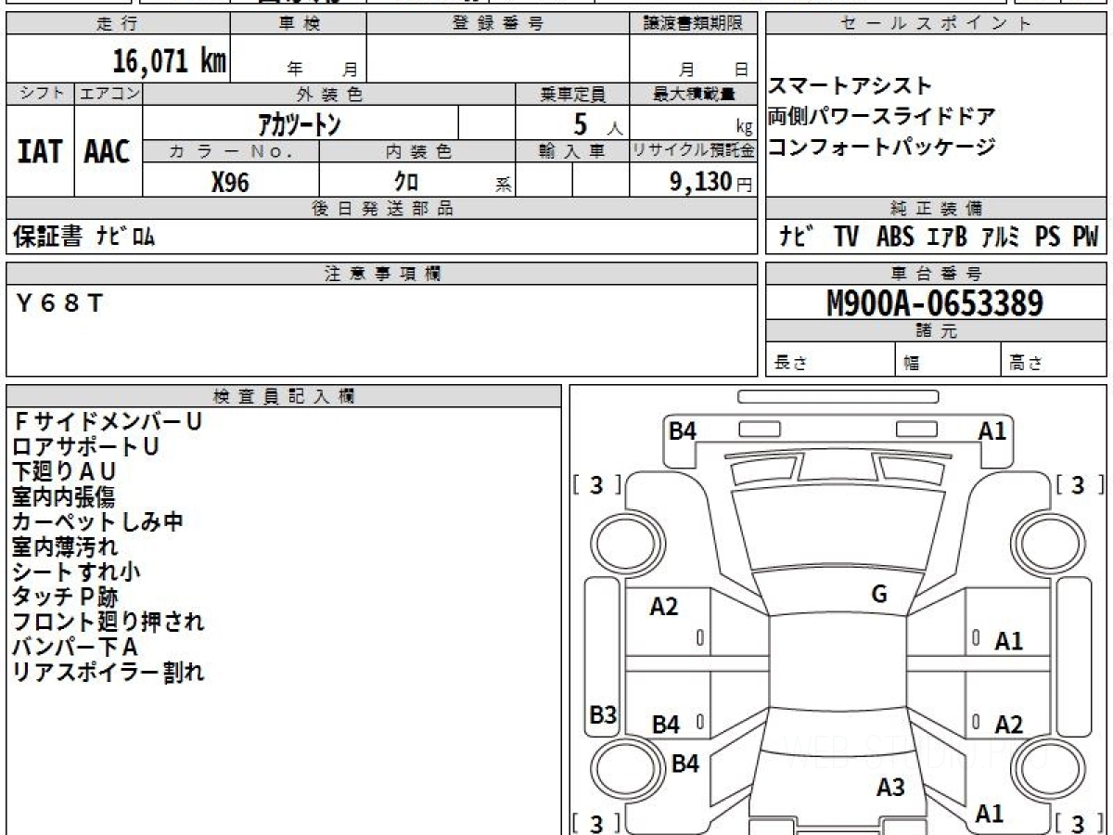Select the color code X96
This screenshot has width=1113, height=835.
click(x=230, y=182)
